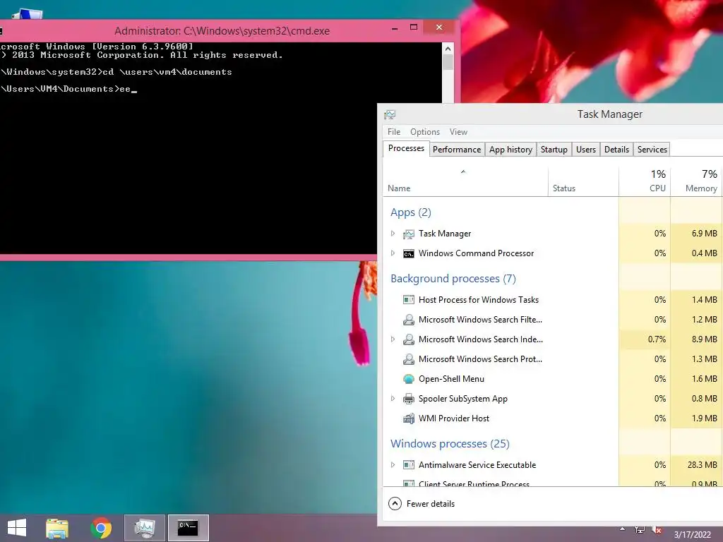Open the Windows Start button
The width and height of the screenshot is (723, 542).
17,528
